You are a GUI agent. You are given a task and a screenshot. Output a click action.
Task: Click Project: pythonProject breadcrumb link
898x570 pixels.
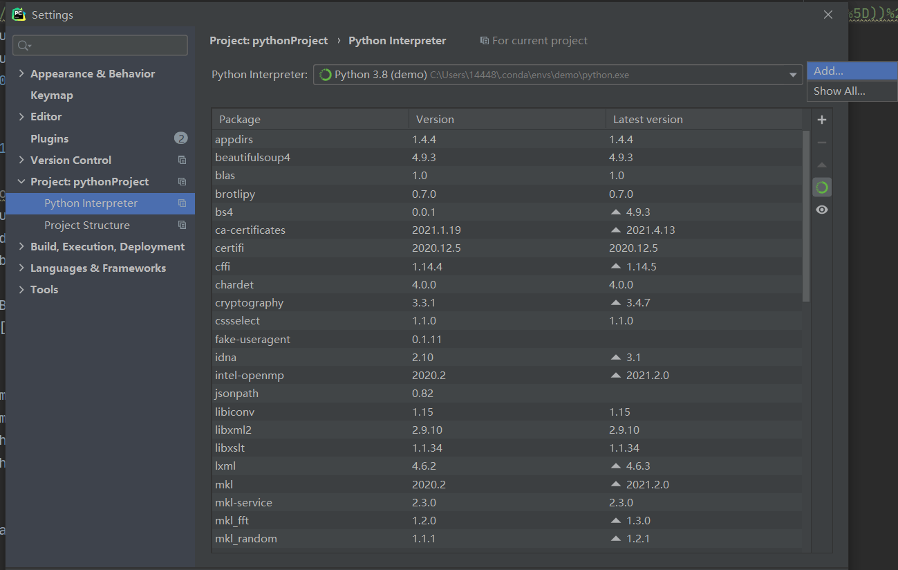(269, 41)
